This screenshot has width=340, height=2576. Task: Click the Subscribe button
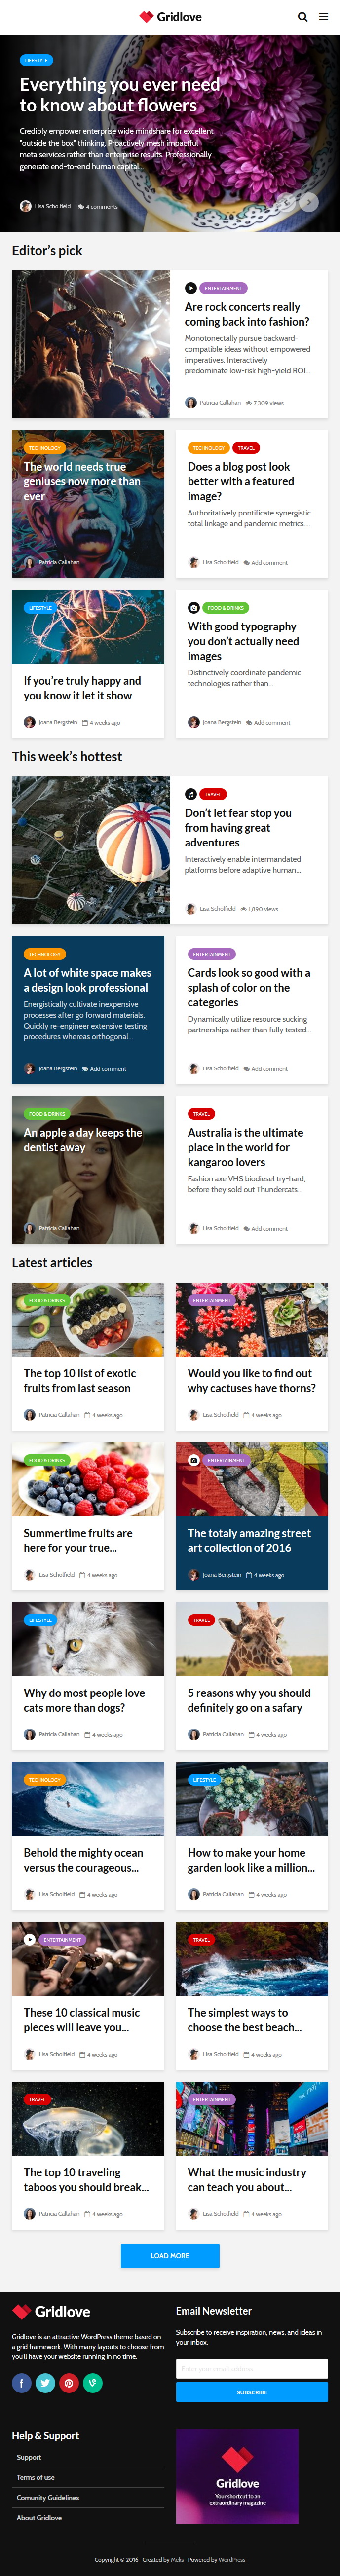coord(252,2392)
